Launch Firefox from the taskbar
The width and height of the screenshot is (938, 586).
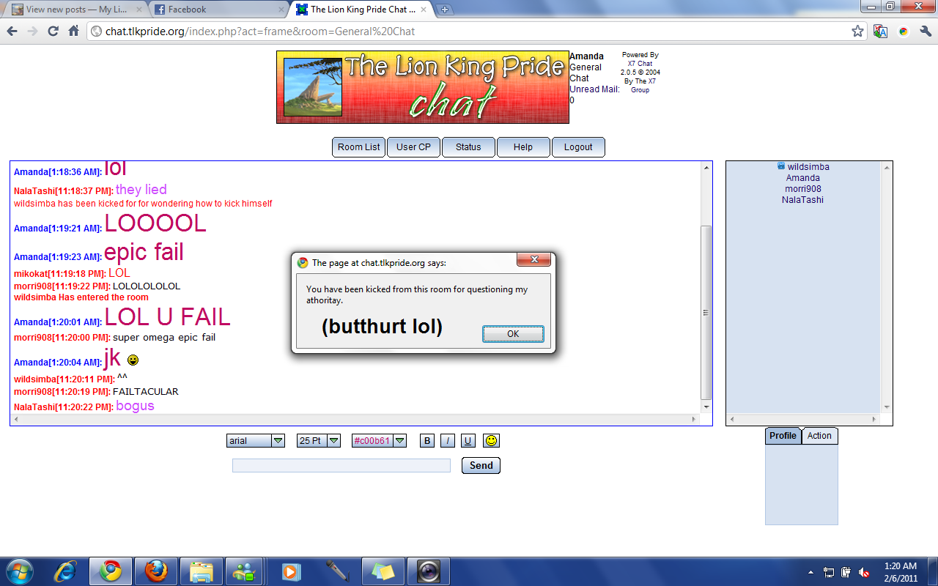[156, 571]
